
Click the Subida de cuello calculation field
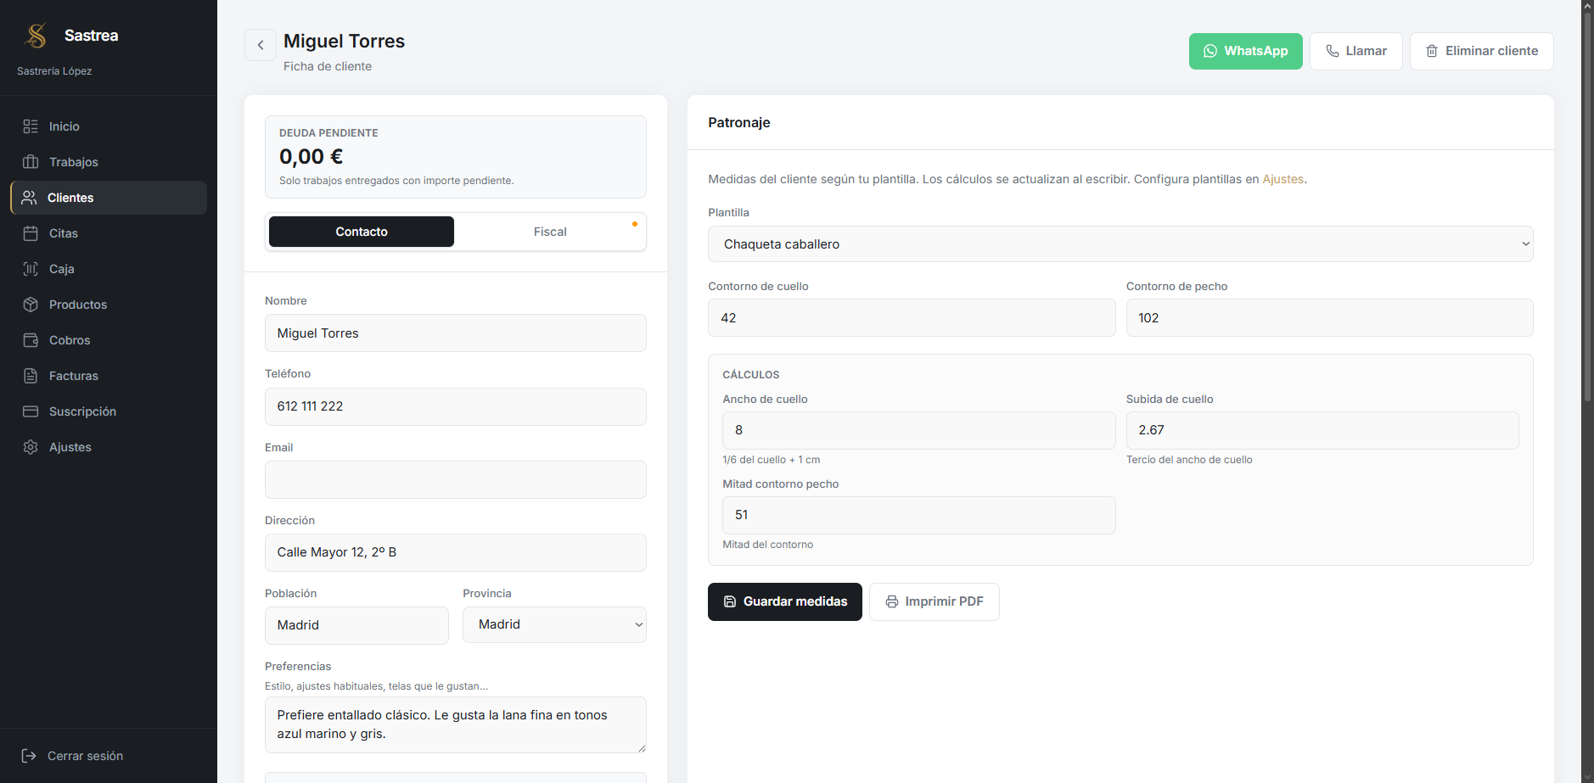[x=1322, y=430]
